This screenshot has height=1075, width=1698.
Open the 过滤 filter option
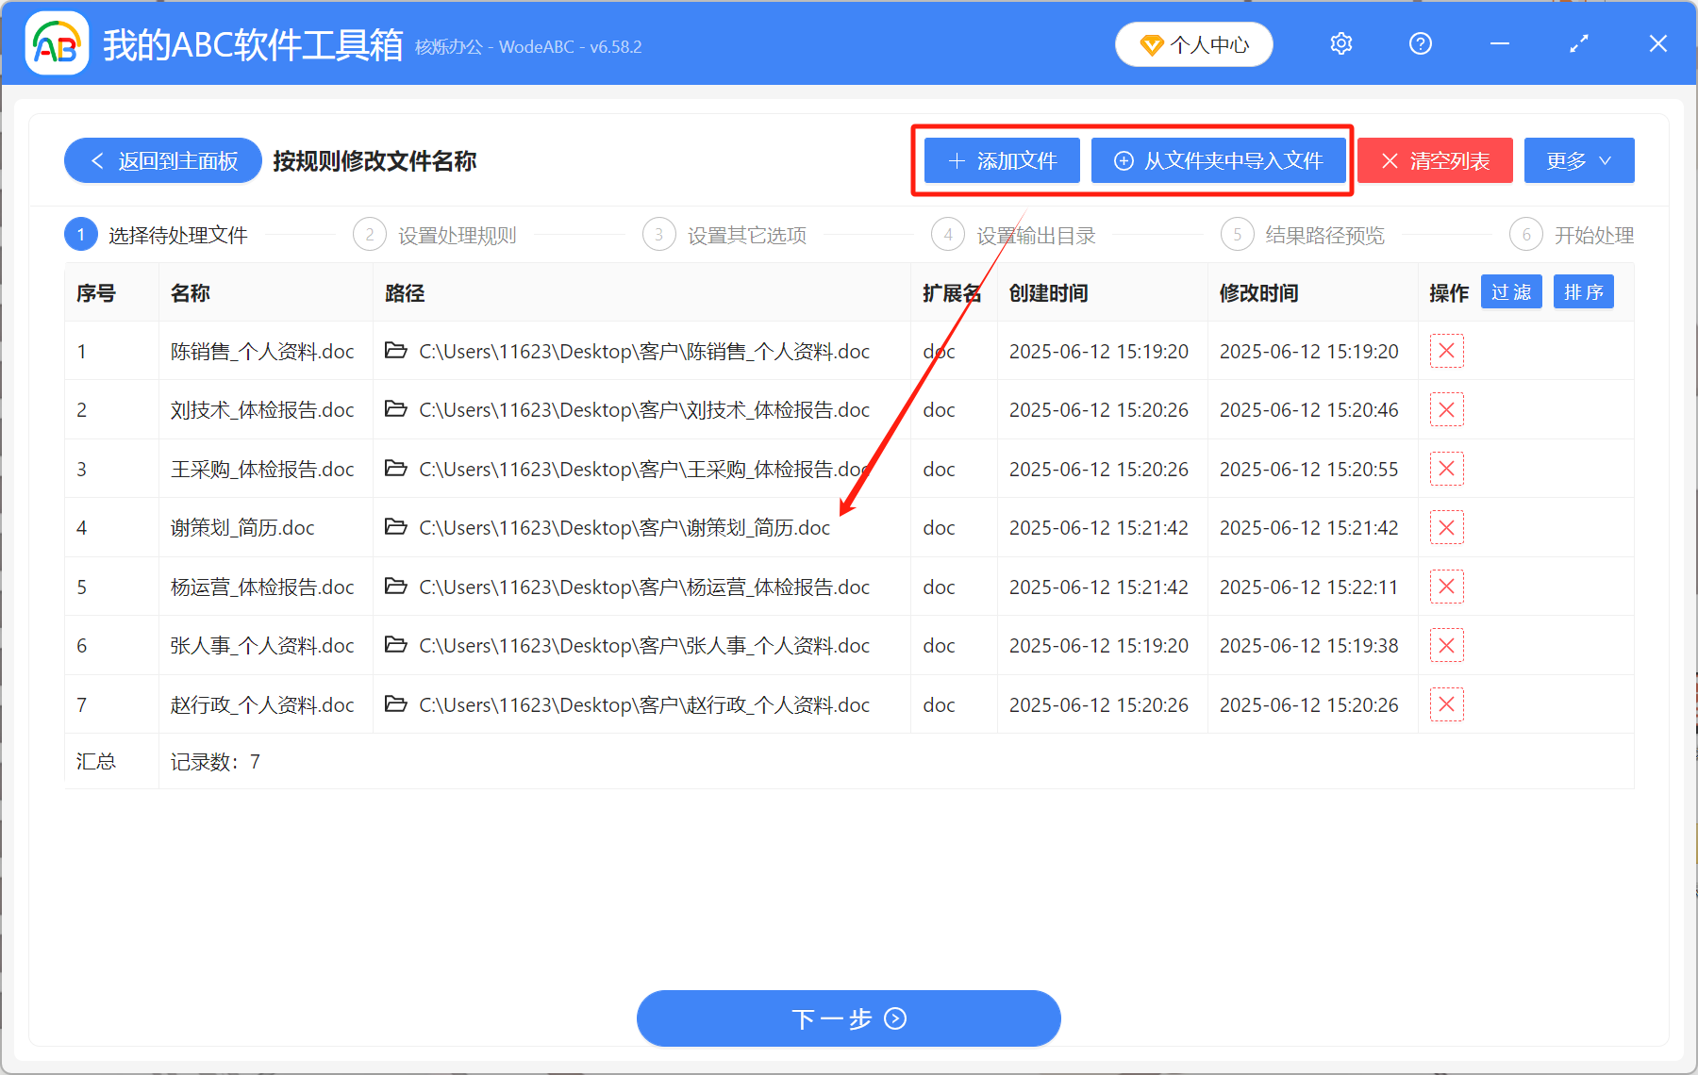point(1510,292)
